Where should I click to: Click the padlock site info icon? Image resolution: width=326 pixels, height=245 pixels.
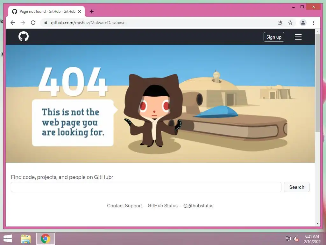pos(46,23)
